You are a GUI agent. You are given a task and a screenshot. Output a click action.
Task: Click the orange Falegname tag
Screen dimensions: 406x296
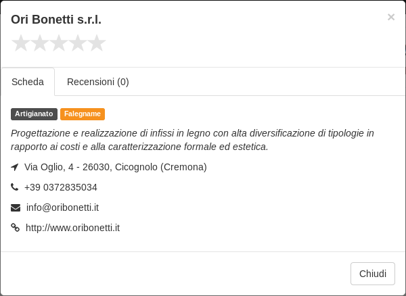83,114
